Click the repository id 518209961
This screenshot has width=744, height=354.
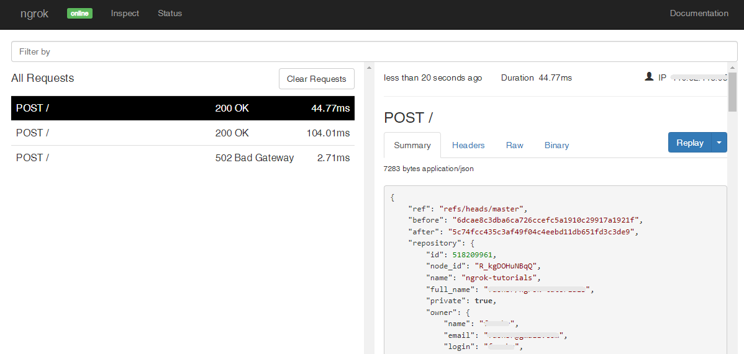click(473, 255)
